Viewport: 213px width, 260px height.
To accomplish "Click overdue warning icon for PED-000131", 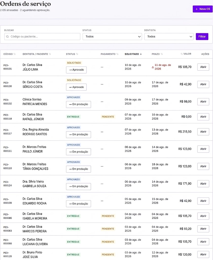I will (153, 67).
